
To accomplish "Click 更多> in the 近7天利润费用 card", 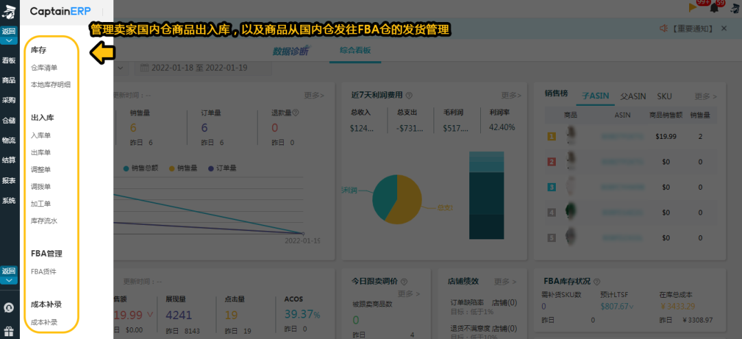I will pos(512,95).
